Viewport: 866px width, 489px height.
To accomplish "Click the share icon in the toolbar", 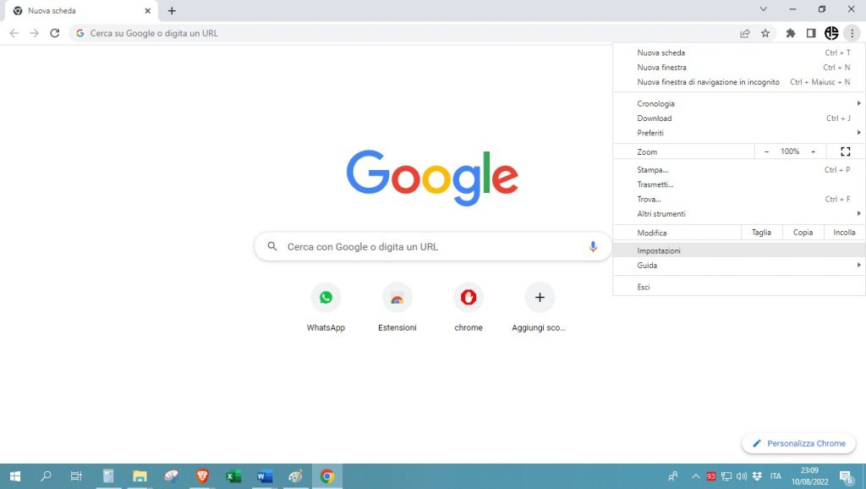I will point(744,33).
